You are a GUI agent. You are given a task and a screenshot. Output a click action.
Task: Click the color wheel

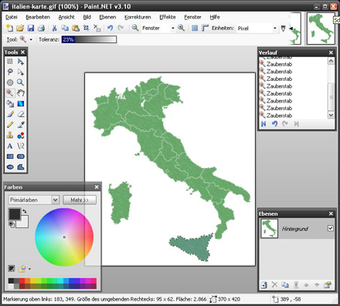point(64,237)
